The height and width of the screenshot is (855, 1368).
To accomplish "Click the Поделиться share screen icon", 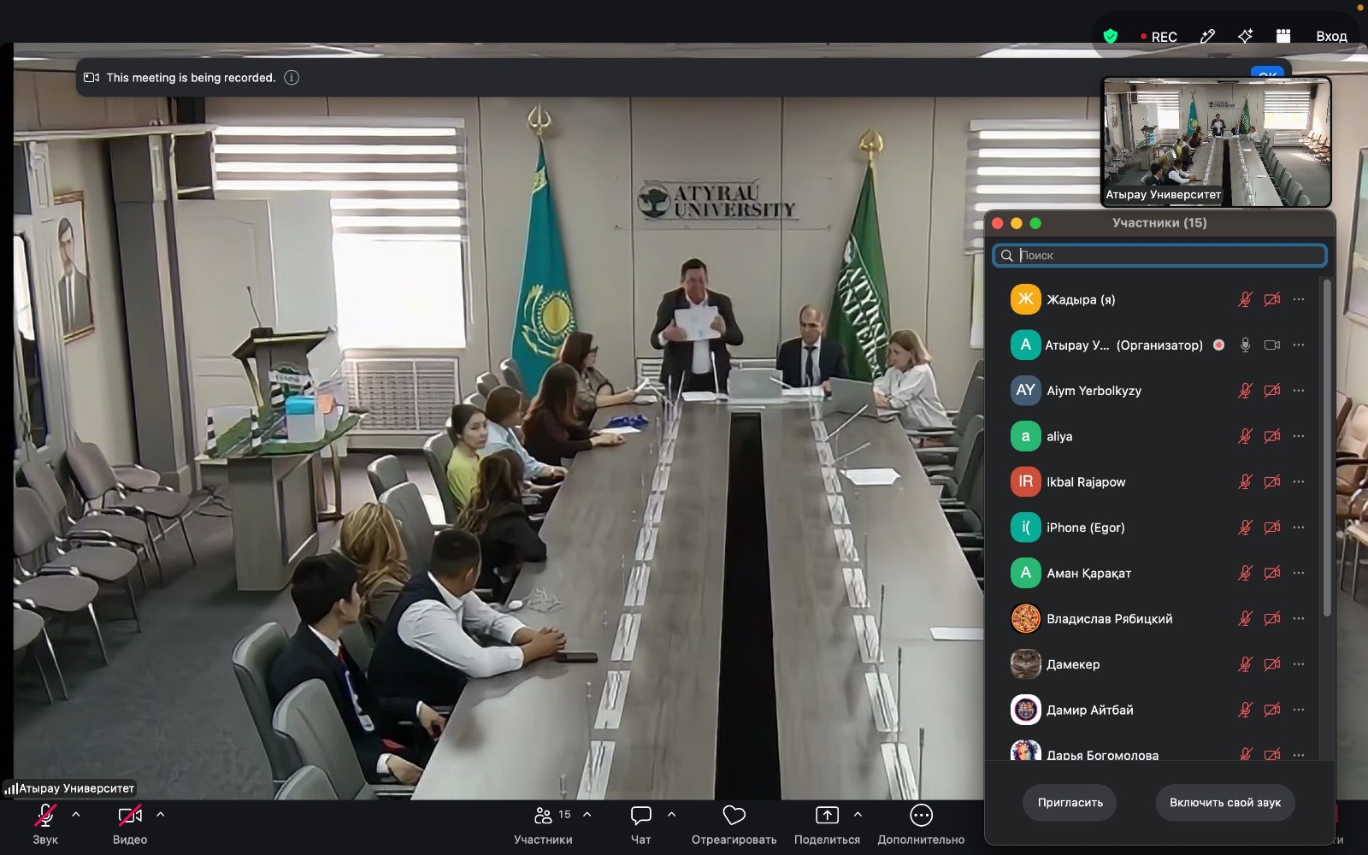I will click(x=827, y=816).
